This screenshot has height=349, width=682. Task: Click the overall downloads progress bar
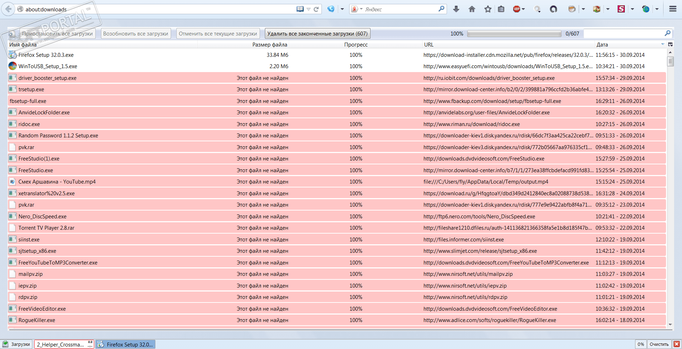tap(514, 34)
